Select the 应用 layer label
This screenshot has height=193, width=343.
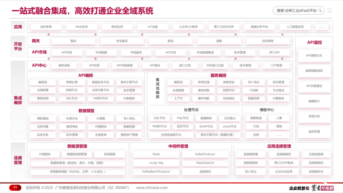18,27
